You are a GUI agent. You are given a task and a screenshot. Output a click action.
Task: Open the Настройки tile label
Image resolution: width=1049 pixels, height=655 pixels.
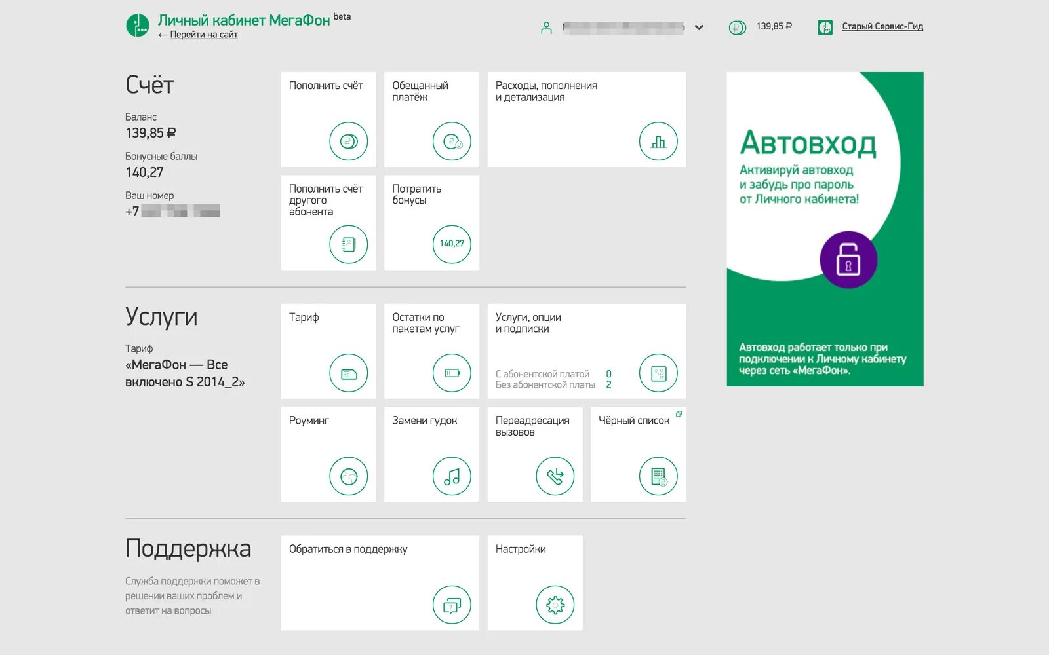pyautogui.click(x=521, y=550)
